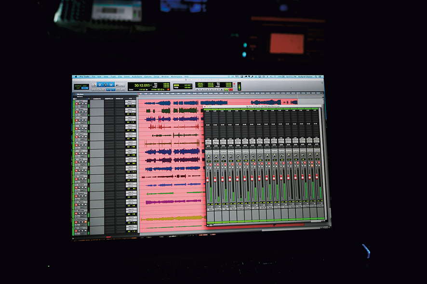Open input selector for Kick track
Screen dimensions: 427x284
131,101
